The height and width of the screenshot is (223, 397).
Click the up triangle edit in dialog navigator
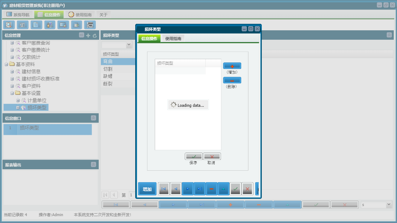click(x=223, y=189)
